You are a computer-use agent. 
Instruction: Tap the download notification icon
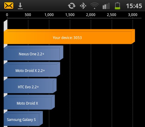click(x=20, y=6)
